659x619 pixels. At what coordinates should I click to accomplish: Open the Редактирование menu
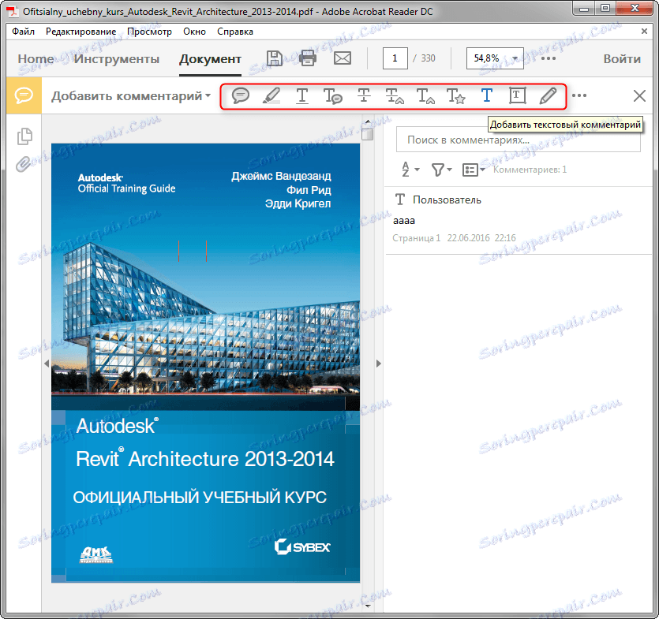click(x=81, y=32)
